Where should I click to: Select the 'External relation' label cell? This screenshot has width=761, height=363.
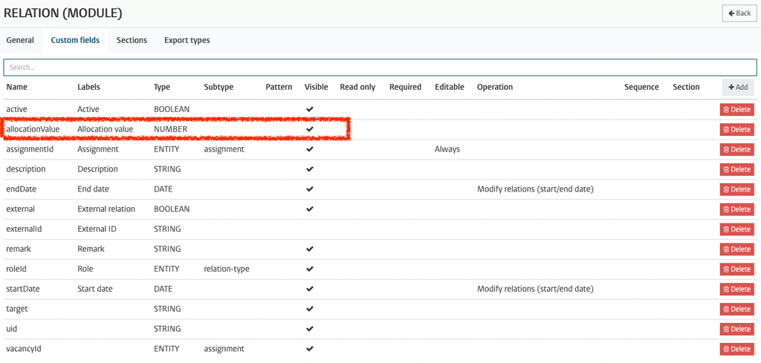pos(106,209)
